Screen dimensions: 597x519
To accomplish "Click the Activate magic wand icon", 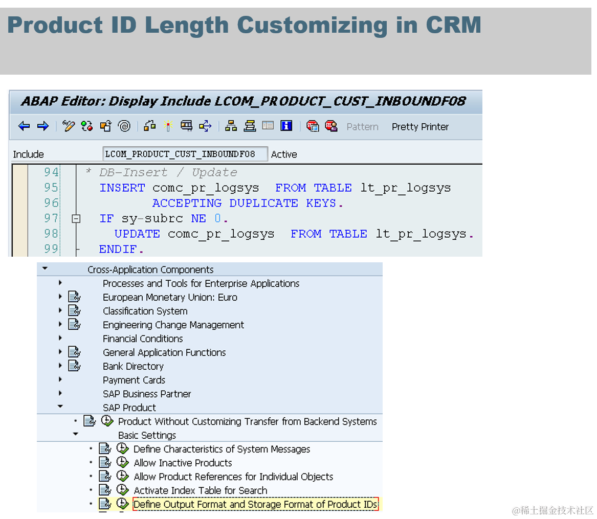I will click(x=168, y=126).
